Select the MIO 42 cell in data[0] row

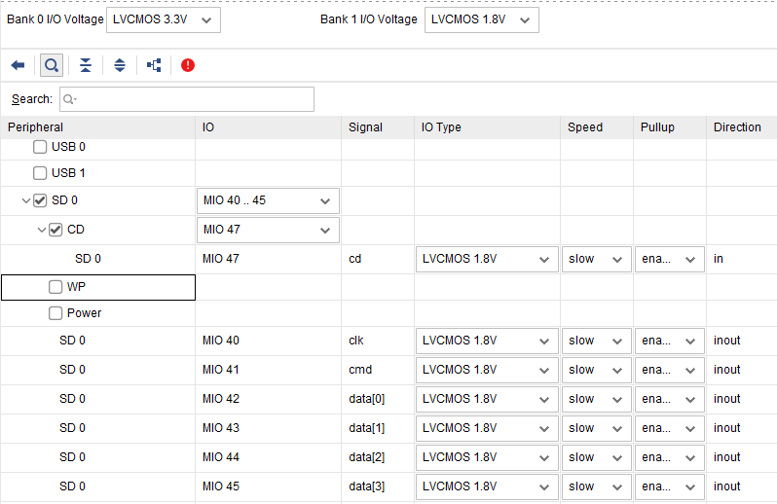coord(268,399)
